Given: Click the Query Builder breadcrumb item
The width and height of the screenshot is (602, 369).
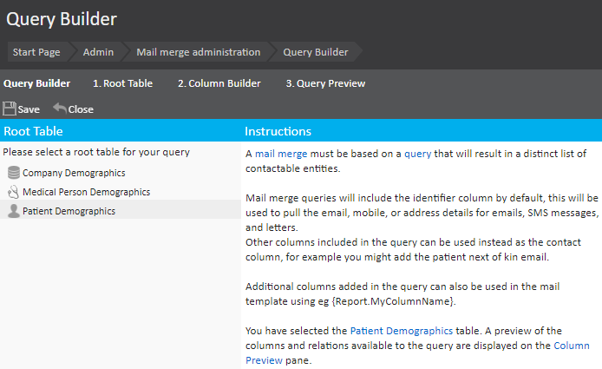Looking at the screenshot, I should pyautogui.click(x=316, y=52).
